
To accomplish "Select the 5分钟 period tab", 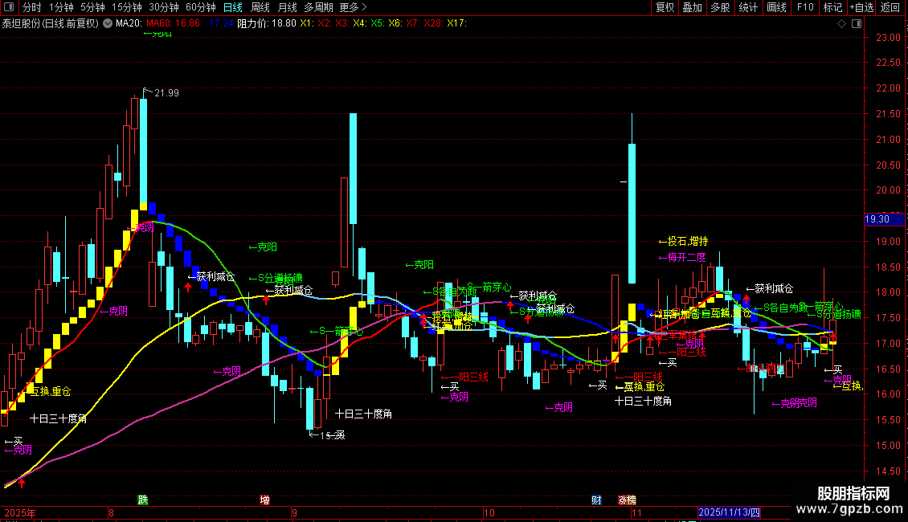I will (x=92, y=7).
